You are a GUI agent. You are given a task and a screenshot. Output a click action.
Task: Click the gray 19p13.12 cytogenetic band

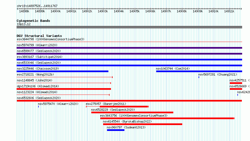(129, 27)
